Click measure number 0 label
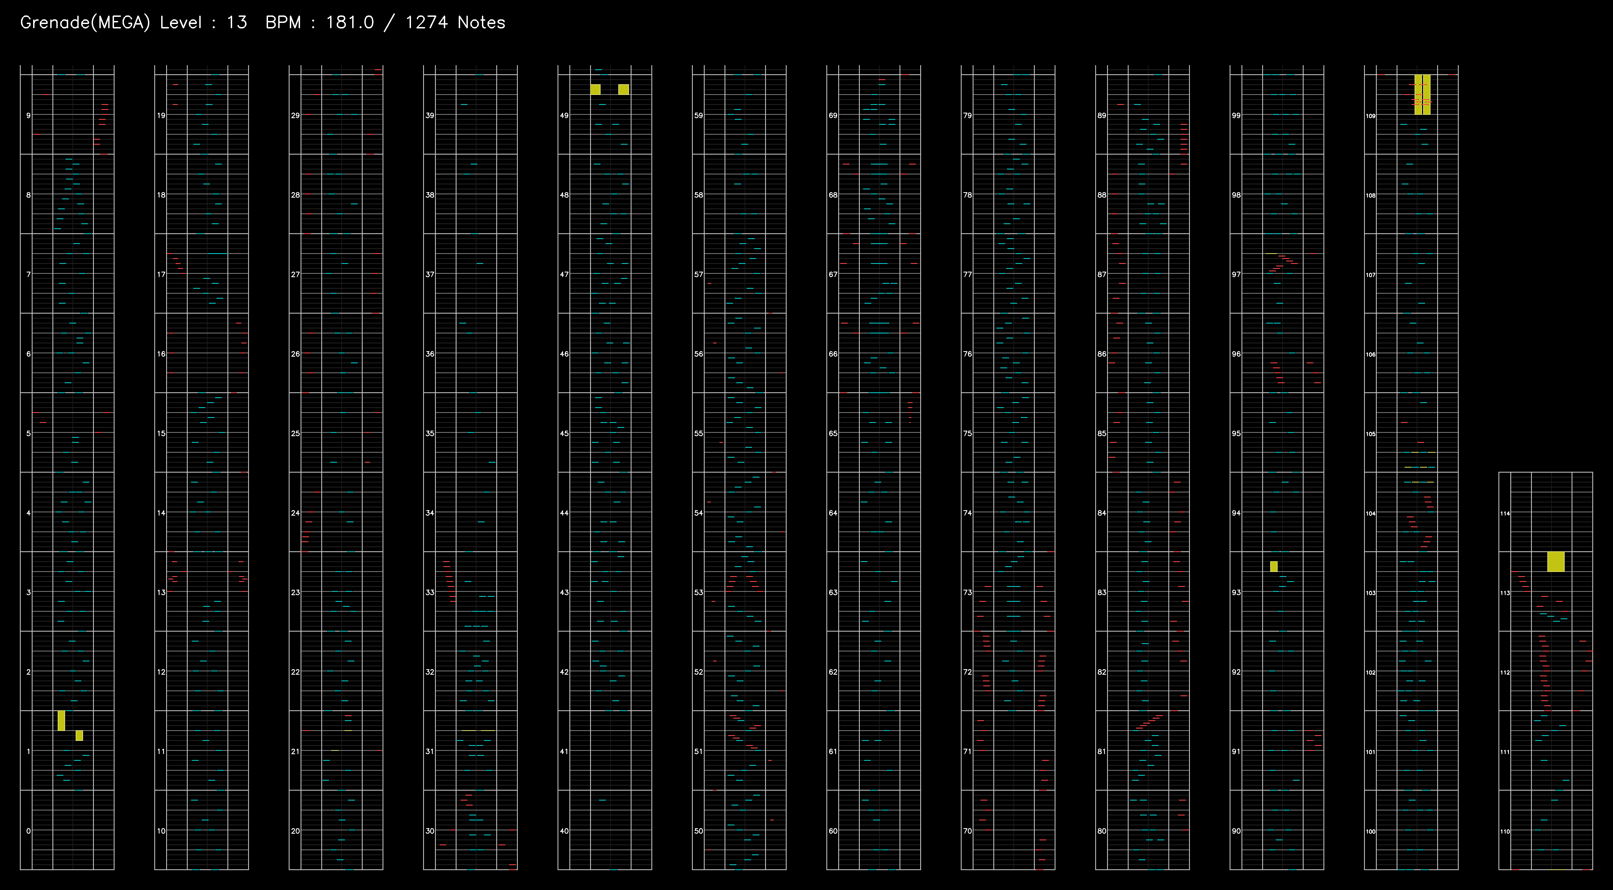Screen dimensions: 1613x890 click(x=28, y=831)
